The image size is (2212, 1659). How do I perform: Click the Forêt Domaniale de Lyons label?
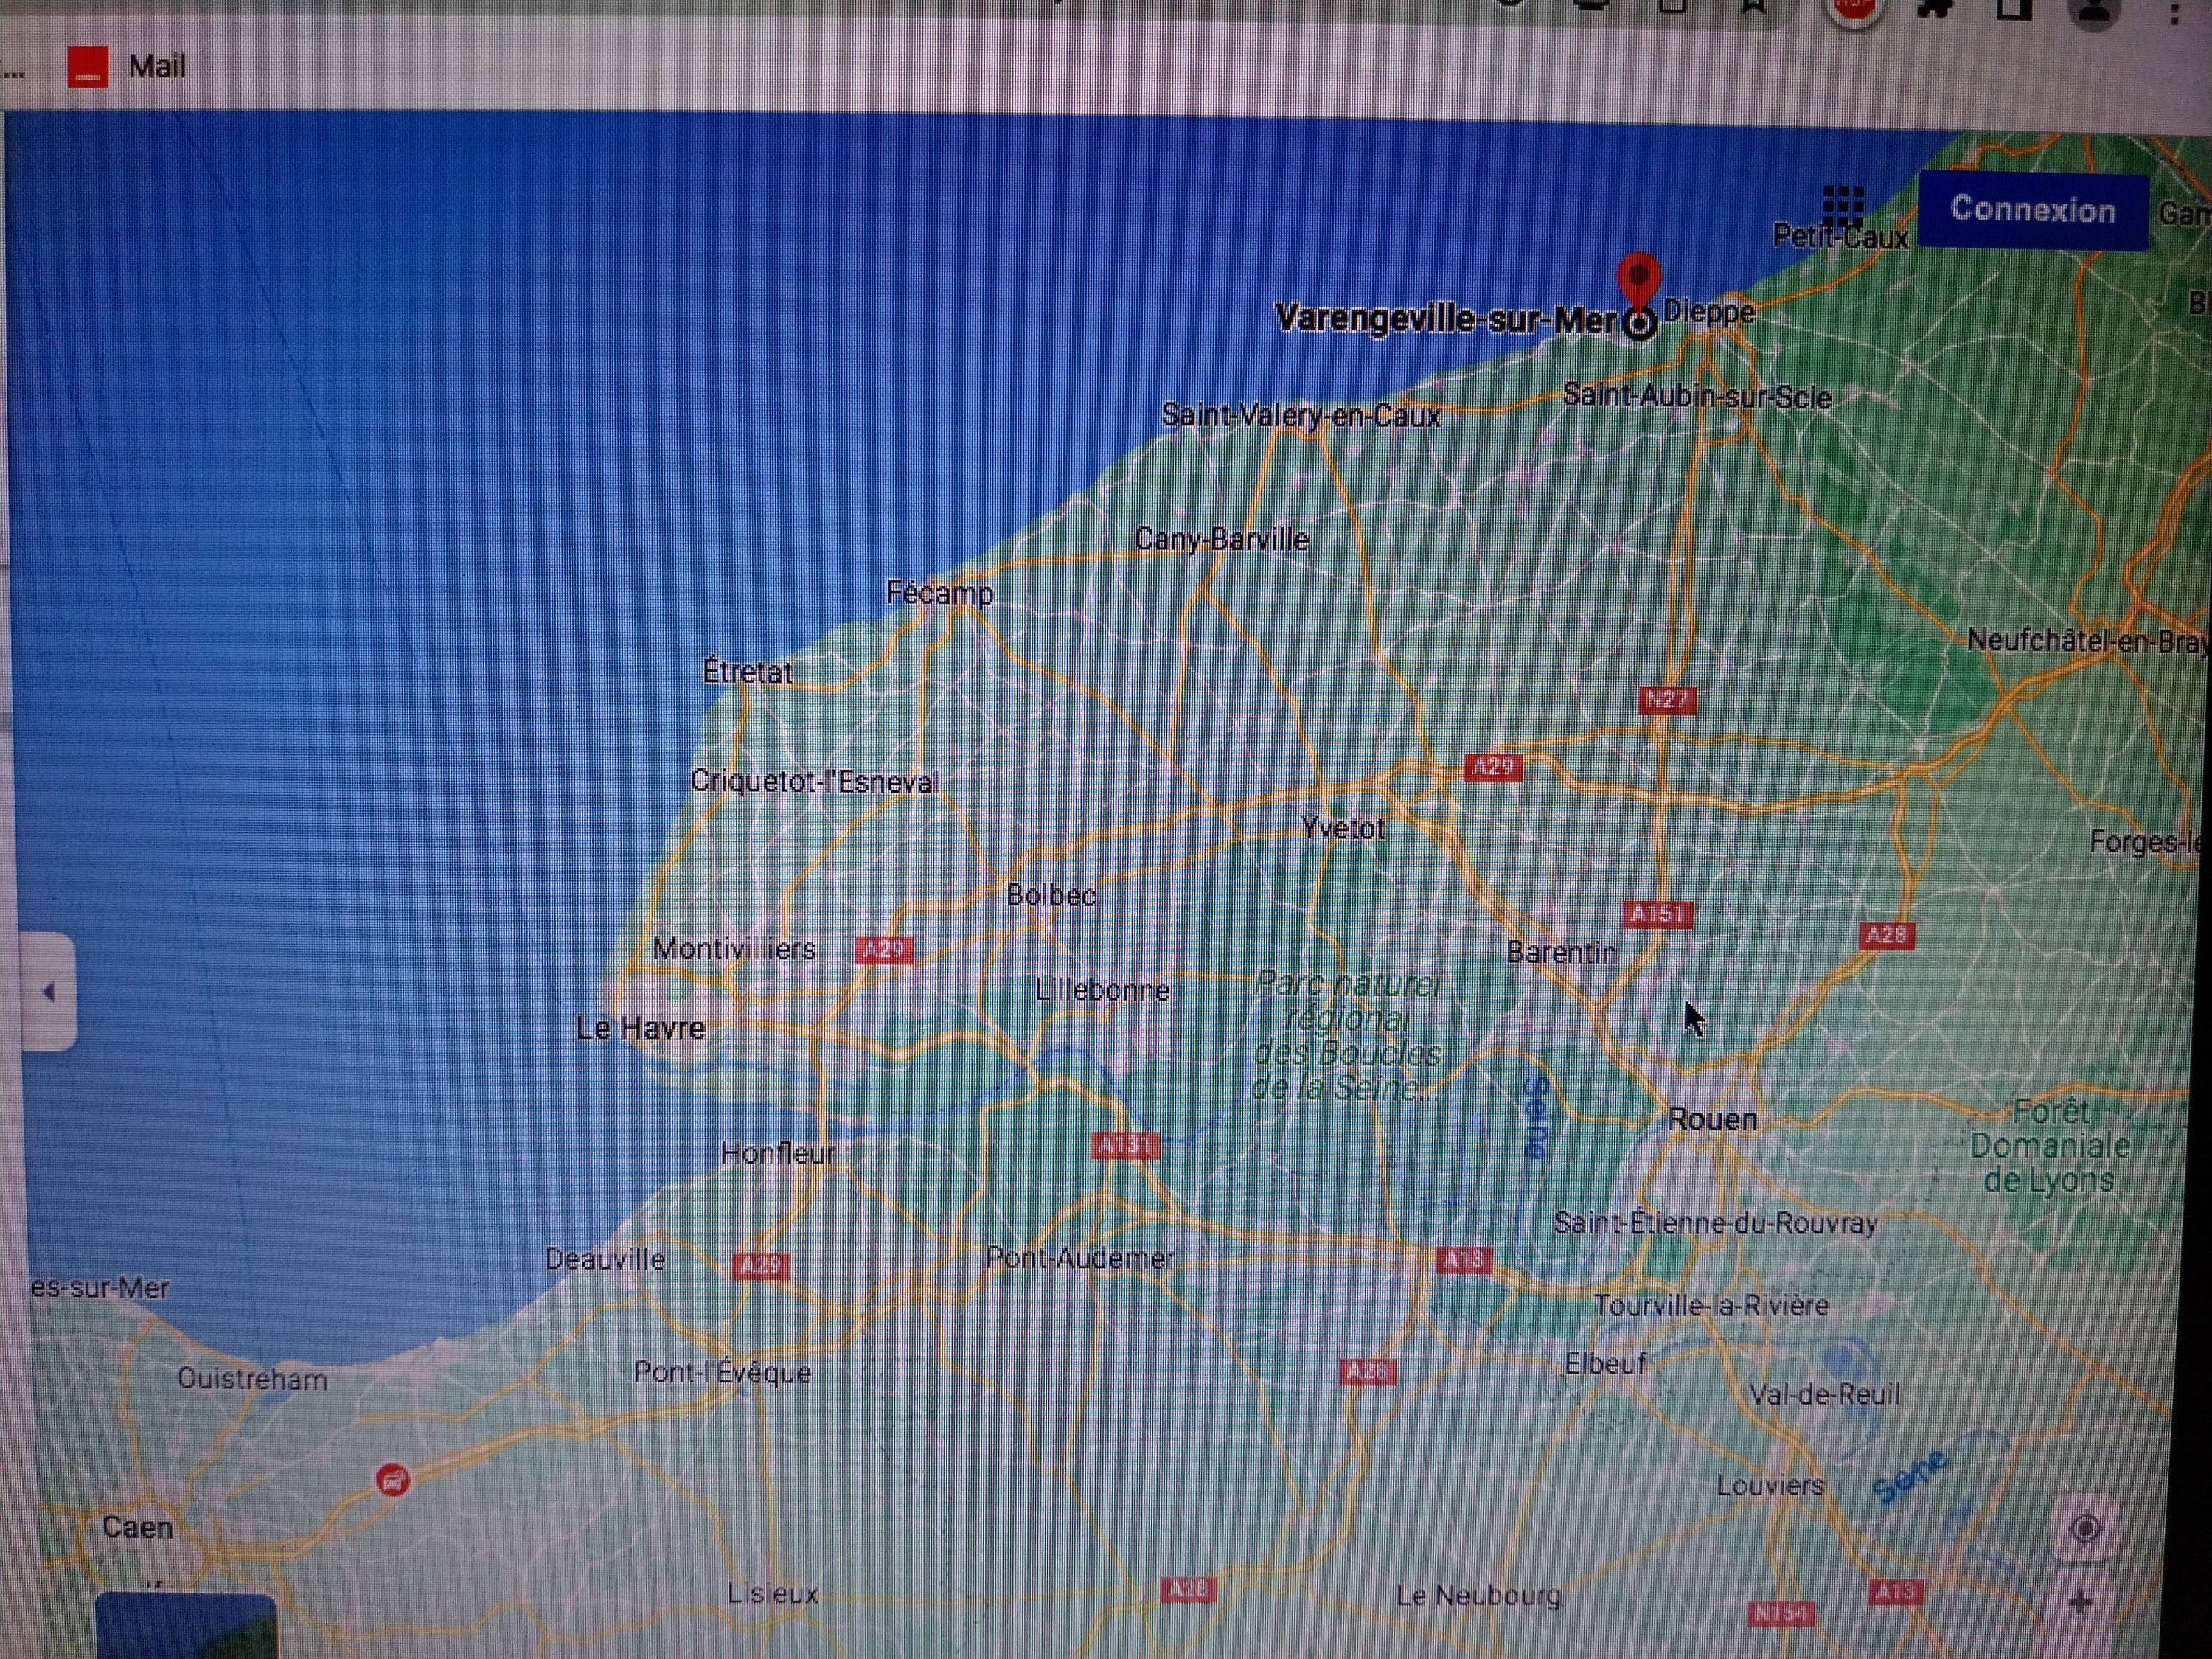[x=2049, y=1146]
